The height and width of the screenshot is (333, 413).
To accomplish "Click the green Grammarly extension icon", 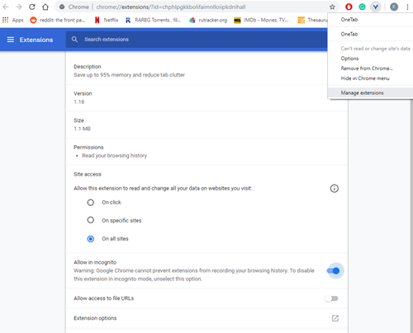I will click(x=362, y=7).
